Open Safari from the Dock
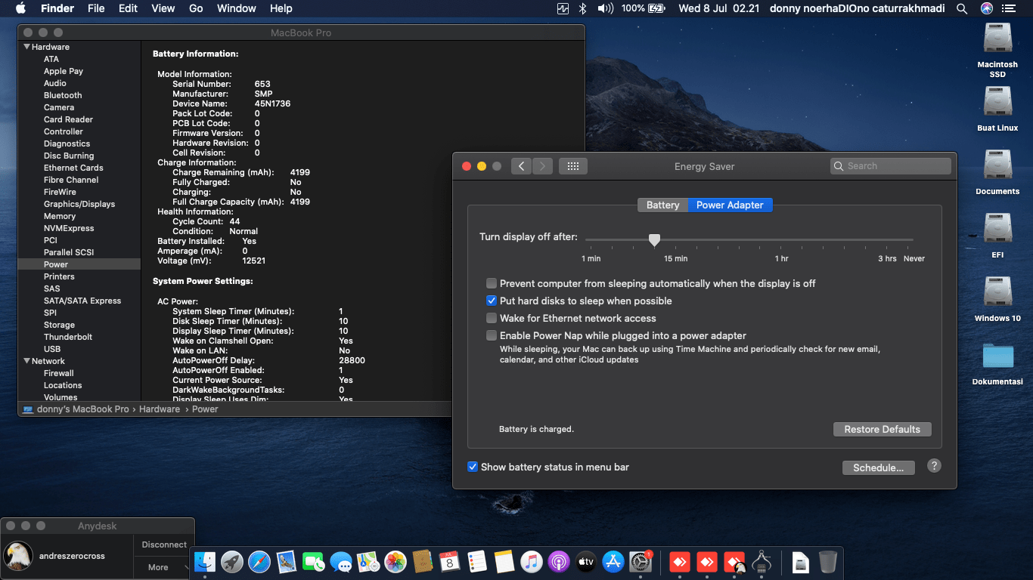 coord(259,562)
